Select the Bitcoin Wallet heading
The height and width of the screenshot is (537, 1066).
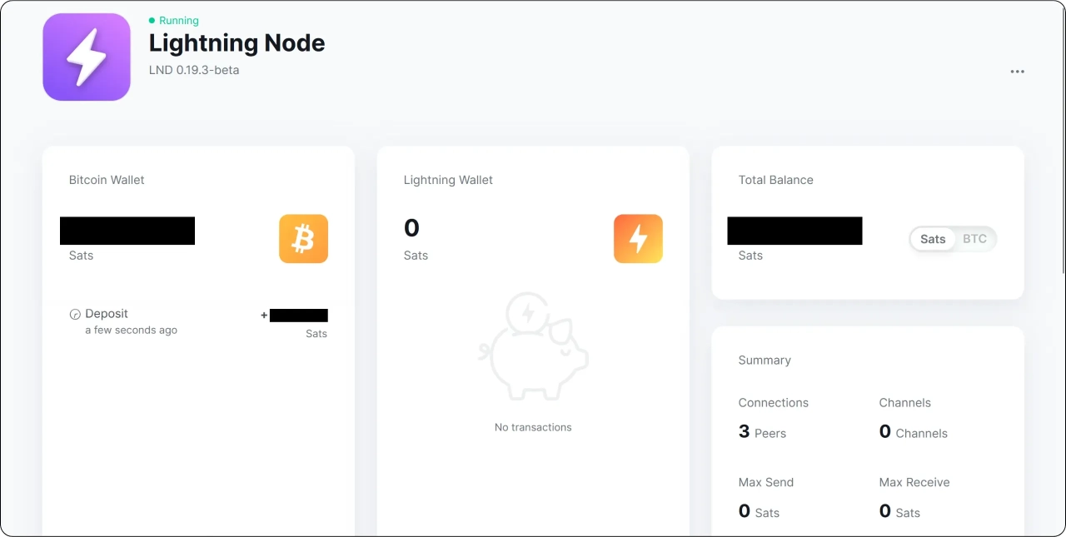(107, 180)
